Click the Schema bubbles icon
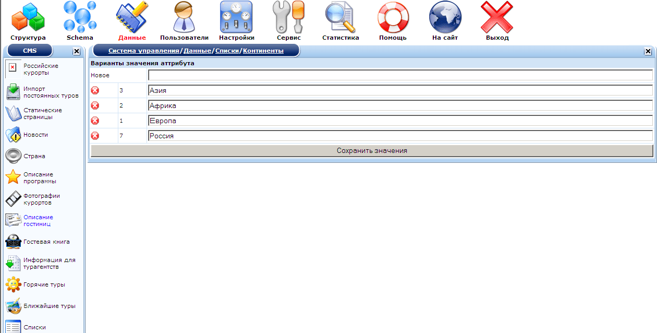Viewport: 657px width, 333px height. point(80,17)
